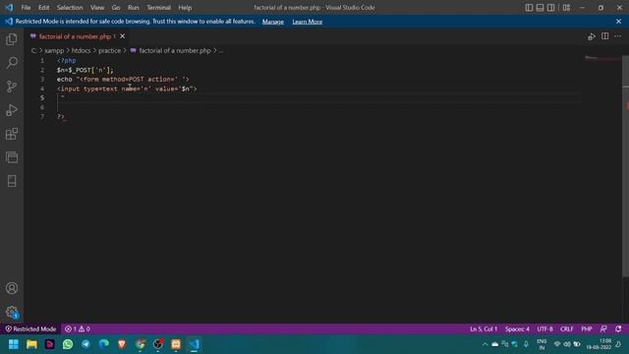This screenshot has height=354, width=629.
Task: Click the feedback icon in status bar
Action: tap(603, 328)
